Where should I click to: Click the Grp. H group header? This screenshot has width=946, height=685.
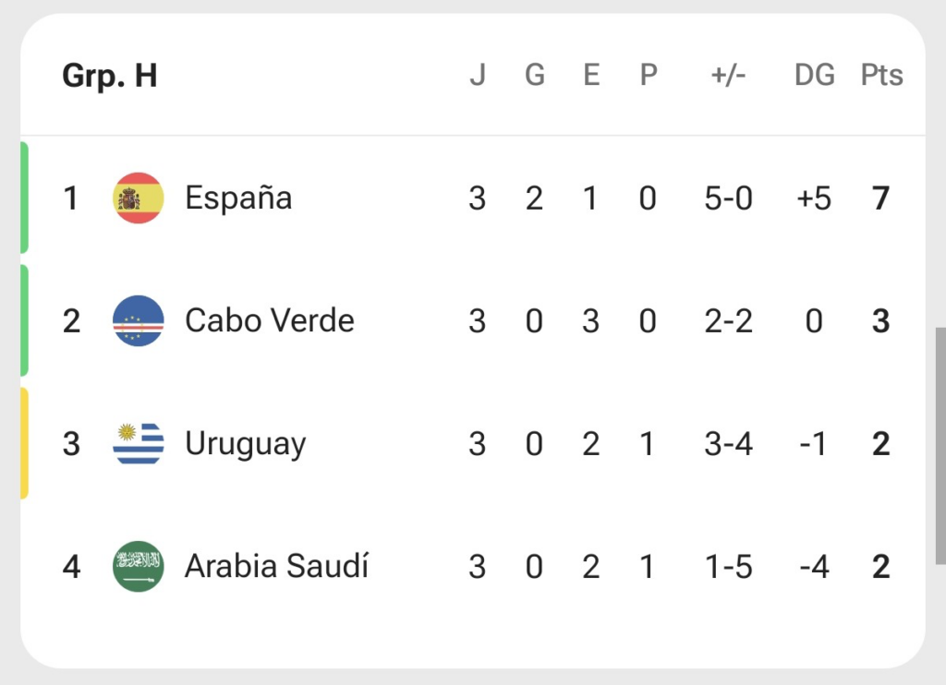pyautogui.click(x=110, y=76)
